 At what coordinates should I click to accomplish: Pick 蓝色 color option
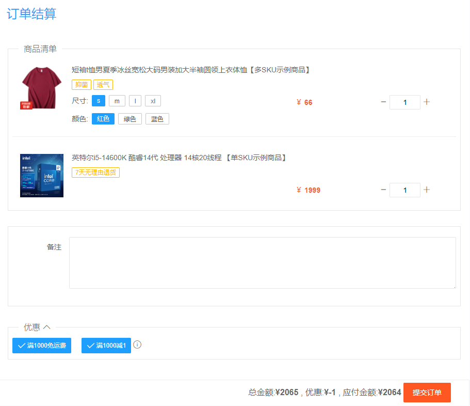click(x=157, y=119)
